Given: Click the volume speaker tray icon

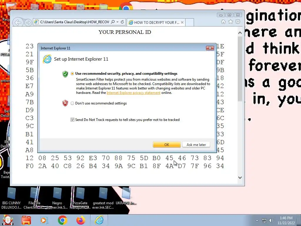Looking at the screenshot, I should tap(271, 220).
